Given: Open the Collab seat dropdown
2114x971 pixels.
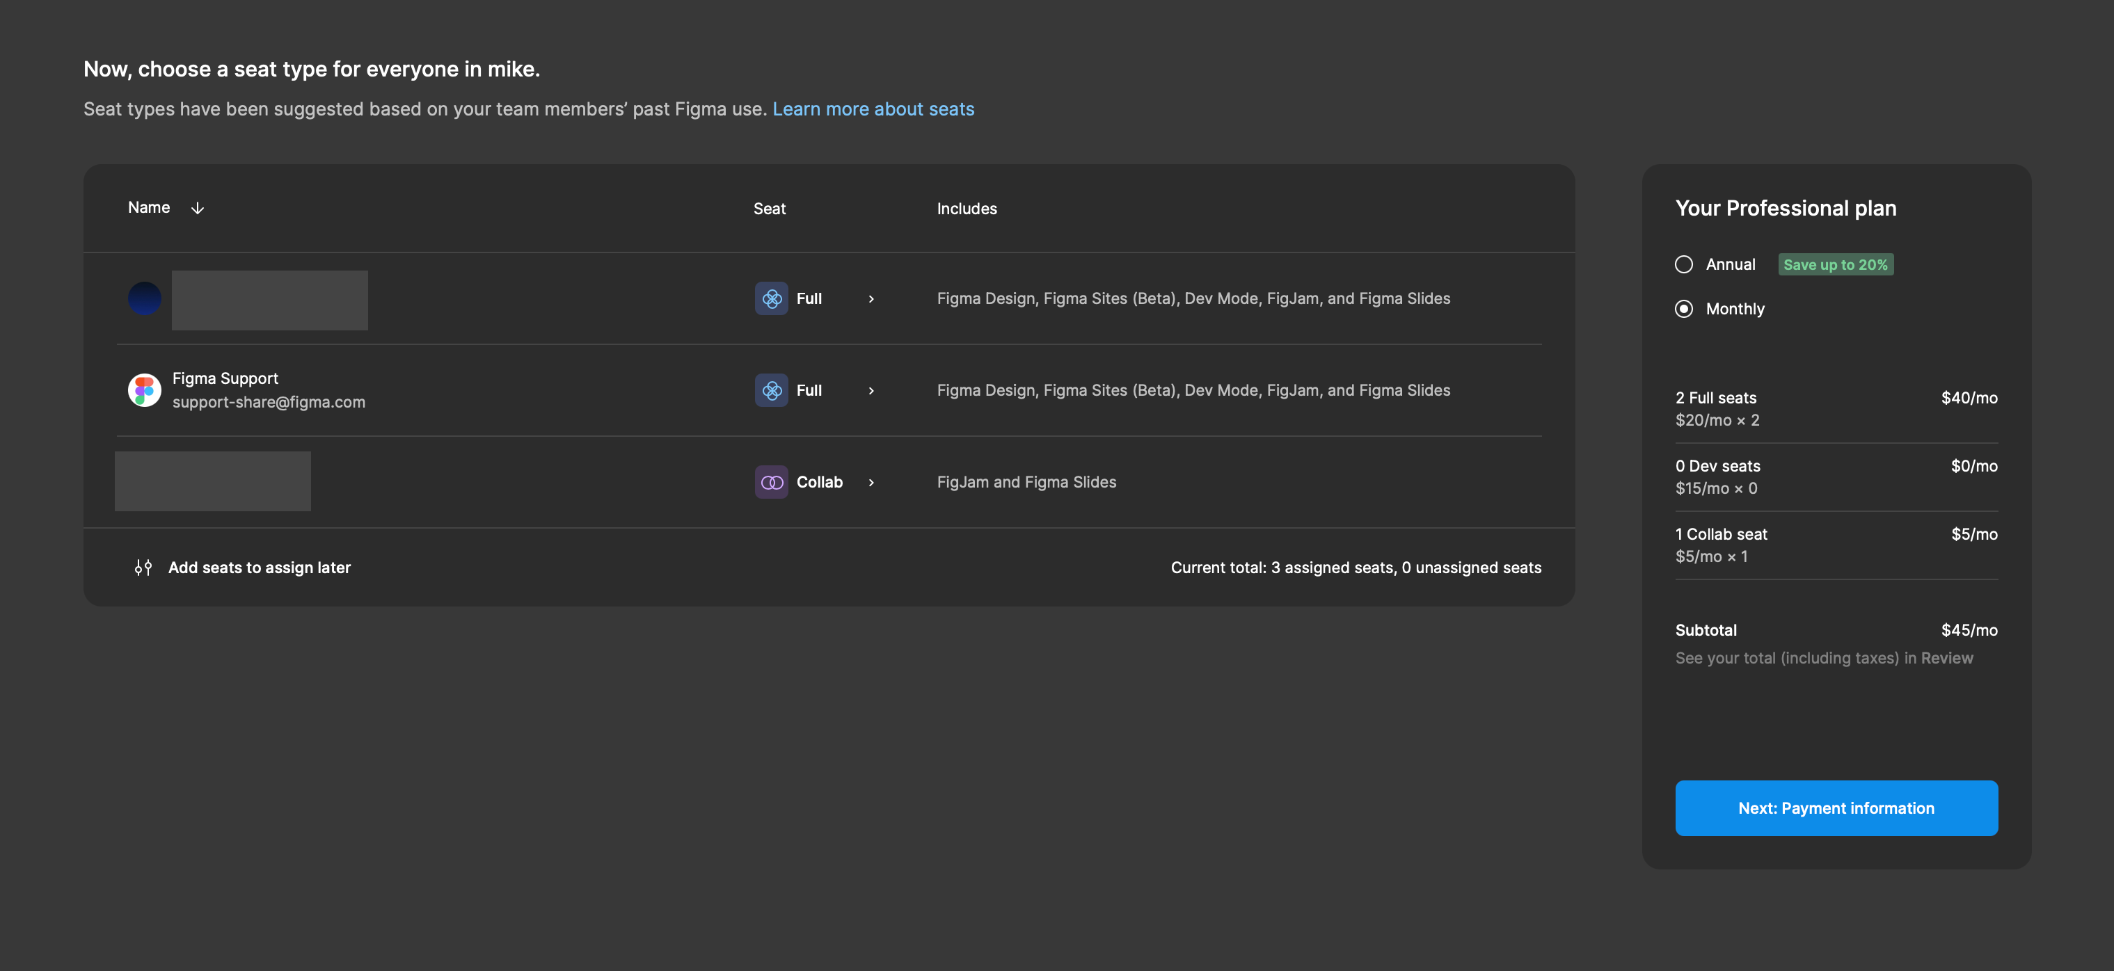Looking at the screenshot, I should [x=816, y=482].
